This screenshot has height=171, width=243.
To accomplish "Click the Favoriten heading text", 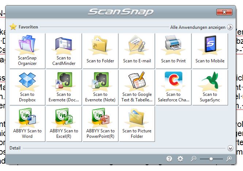I will pyautogui.click(x=29, y=27).
